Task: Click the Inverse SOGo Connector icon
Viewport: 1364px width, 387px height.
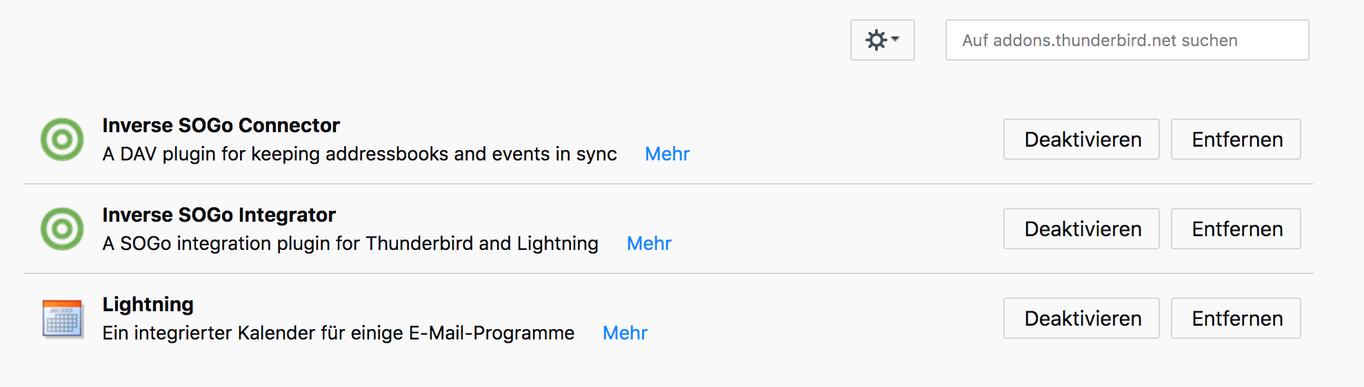Action: 62,139
